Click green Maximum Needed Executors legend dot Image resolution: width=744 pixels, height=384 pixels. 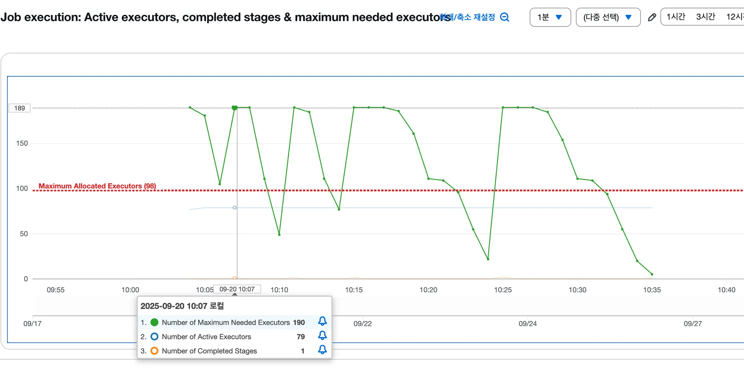click(x=154, y=322)
